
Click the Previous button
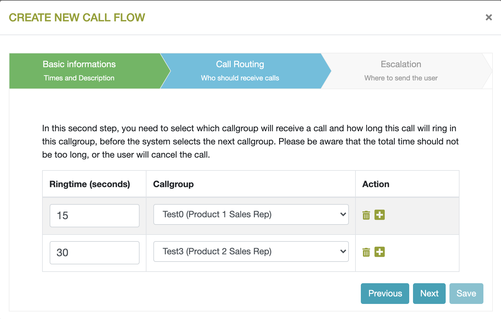[x=385, y=294]
